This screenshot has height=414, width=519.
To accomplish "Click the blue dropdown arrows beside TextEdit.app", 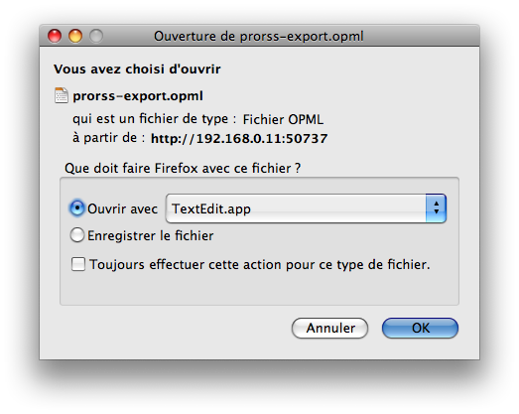I will click(x=437, y=208).
